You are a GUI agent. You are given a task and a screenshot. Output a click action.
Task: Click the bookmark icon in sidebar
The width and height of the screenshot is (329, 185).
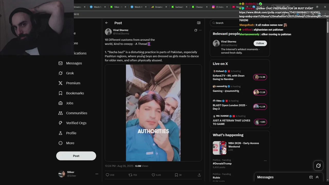60,93
